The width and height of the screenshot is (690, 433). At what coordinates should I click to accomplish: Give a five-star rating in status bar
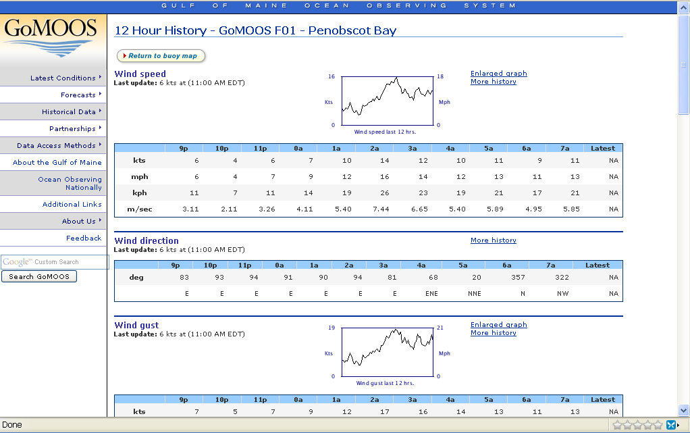coord(658,425)
